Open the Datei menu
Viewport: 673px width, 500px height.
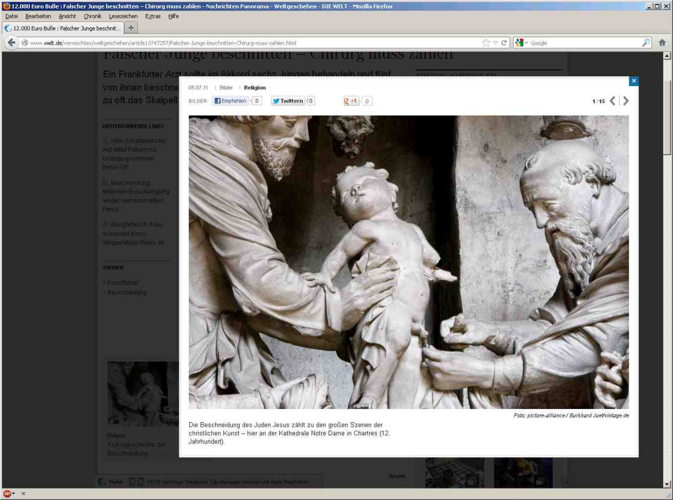tap(12, 16)
